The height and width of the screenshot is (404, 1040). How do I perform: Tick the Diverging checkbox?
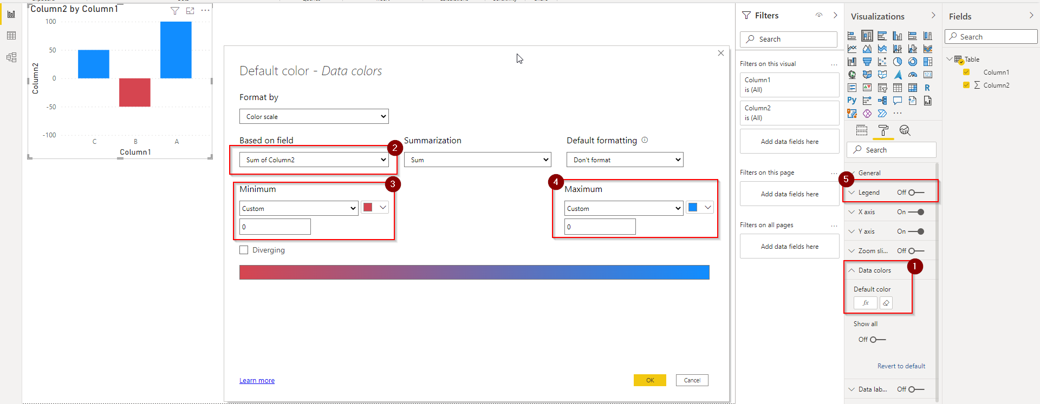click(x=244, y=250)
